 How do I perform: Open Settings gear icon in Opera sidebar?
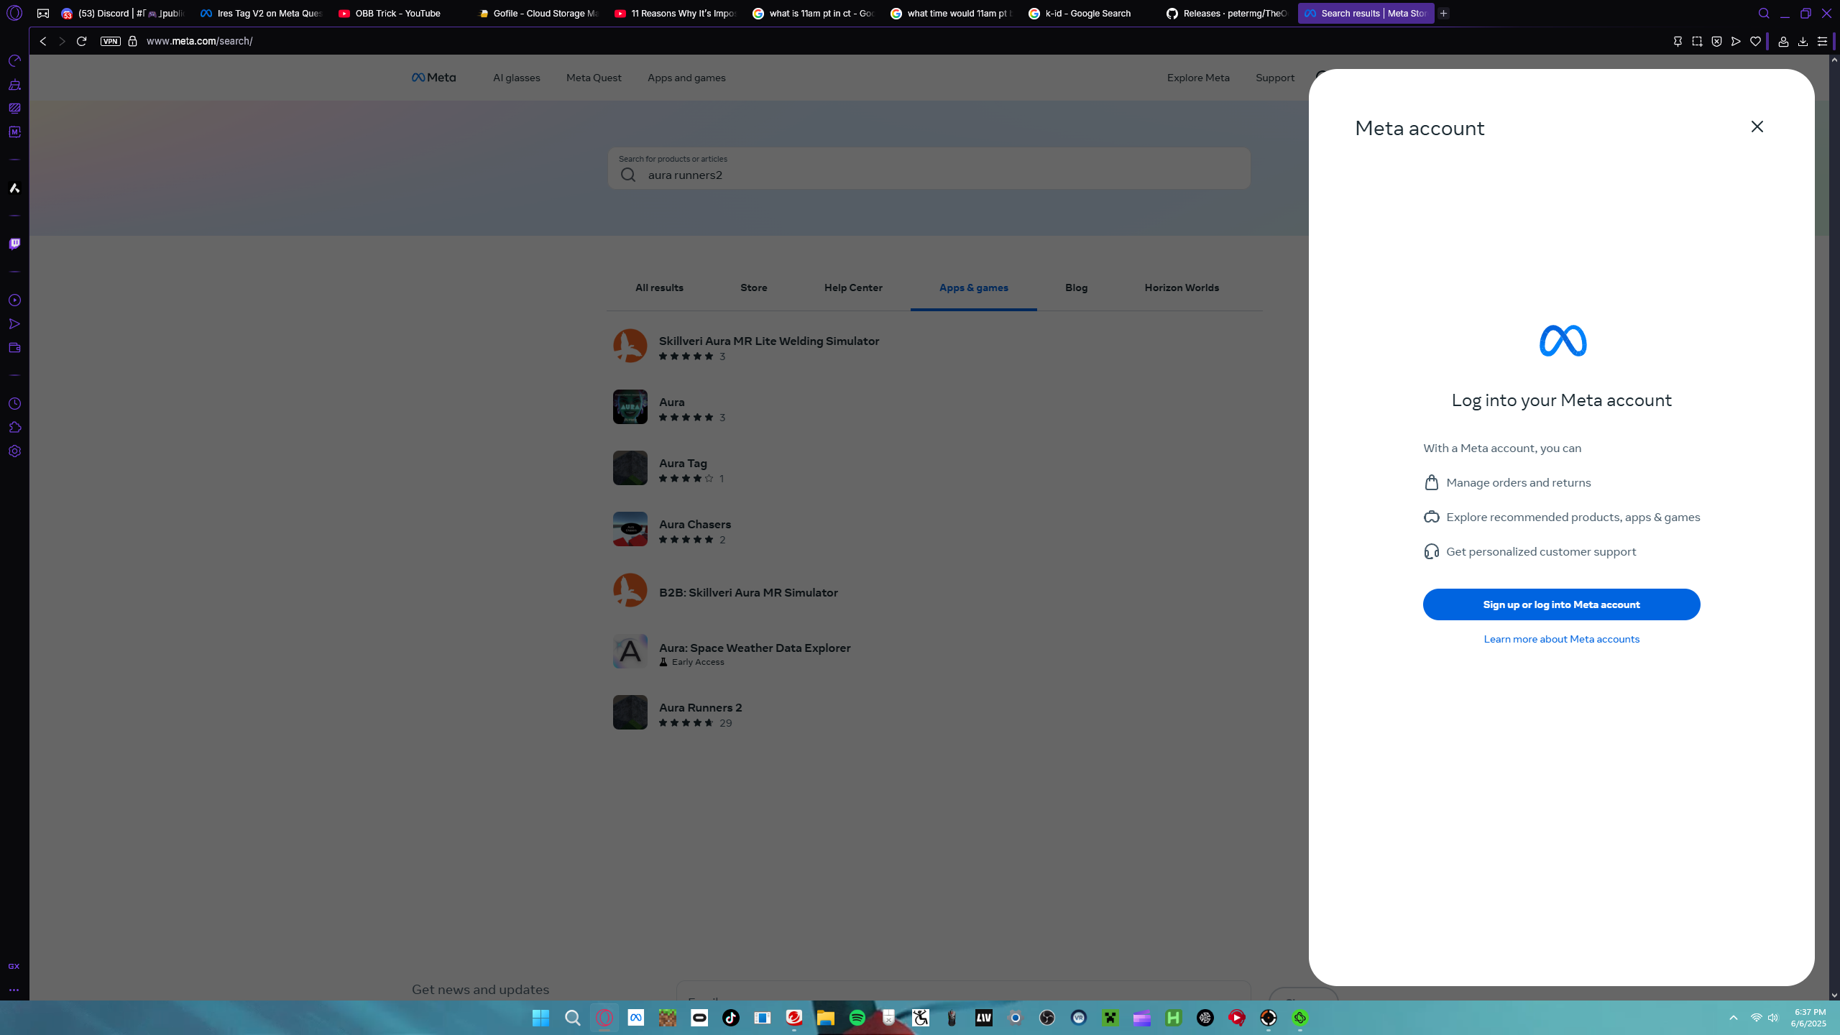click(x=14, y=451)
